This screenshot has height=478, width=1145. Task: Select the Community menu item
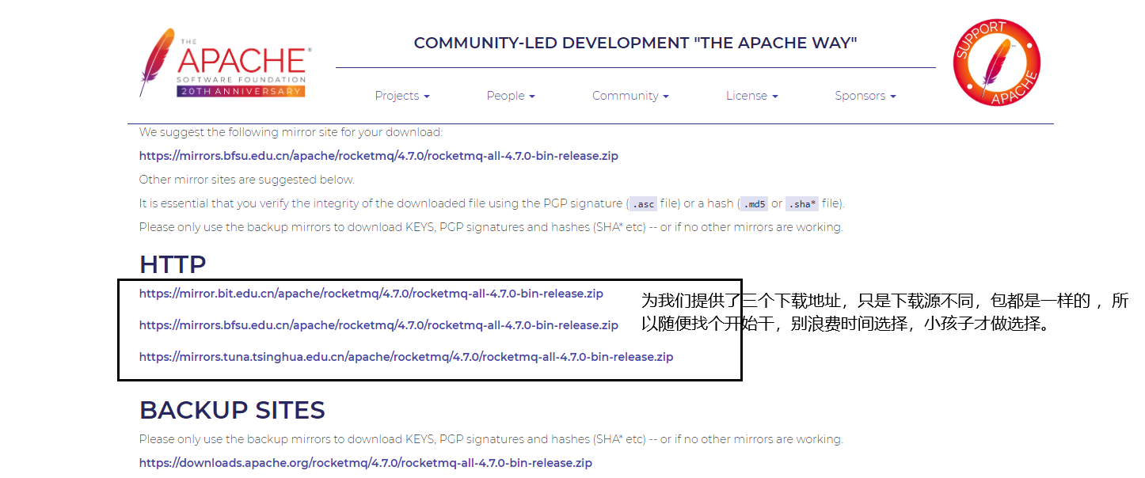point(630,95)
